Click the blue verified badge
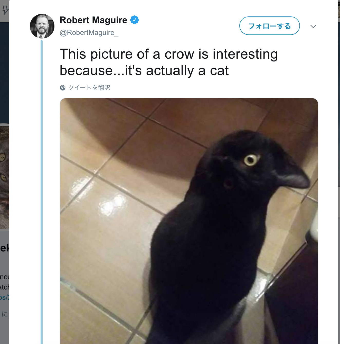This screenshot has width=340, height=344. coord(134,20)
